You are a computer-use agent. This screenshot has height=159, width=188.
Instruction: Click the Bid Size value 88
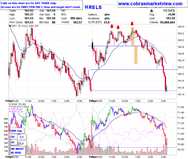pos(54,22)
